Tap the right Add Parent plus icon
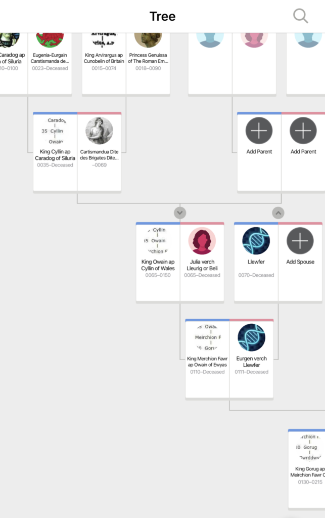 (303, 131)
